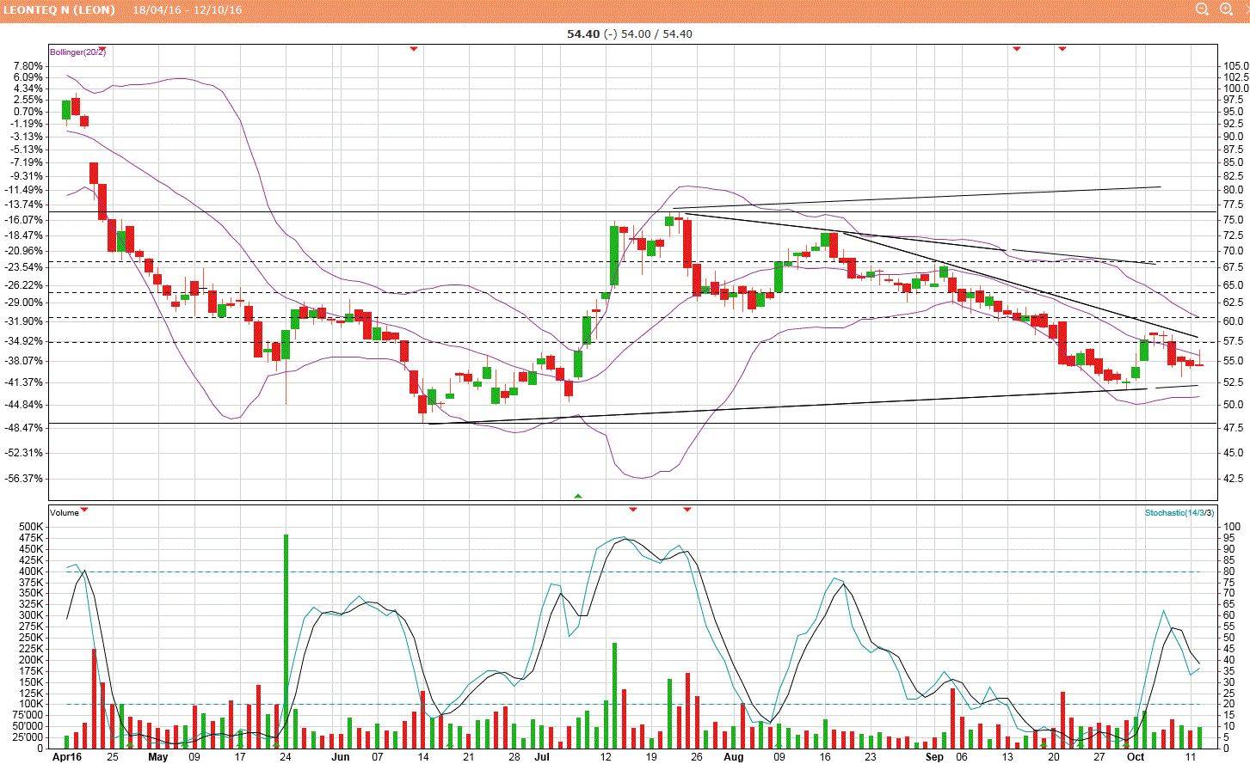Click the last price 54.40 in the header
The image size is (1250, 764).
coord(582,34)
